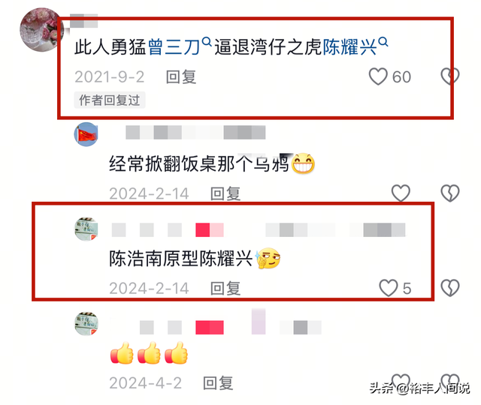Reply to the first 2024-2-14 comment

(225, 193)
